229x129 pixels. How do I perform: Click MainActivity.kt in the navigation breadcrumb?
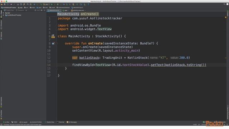pyautogui.click(x=77, y=8)
